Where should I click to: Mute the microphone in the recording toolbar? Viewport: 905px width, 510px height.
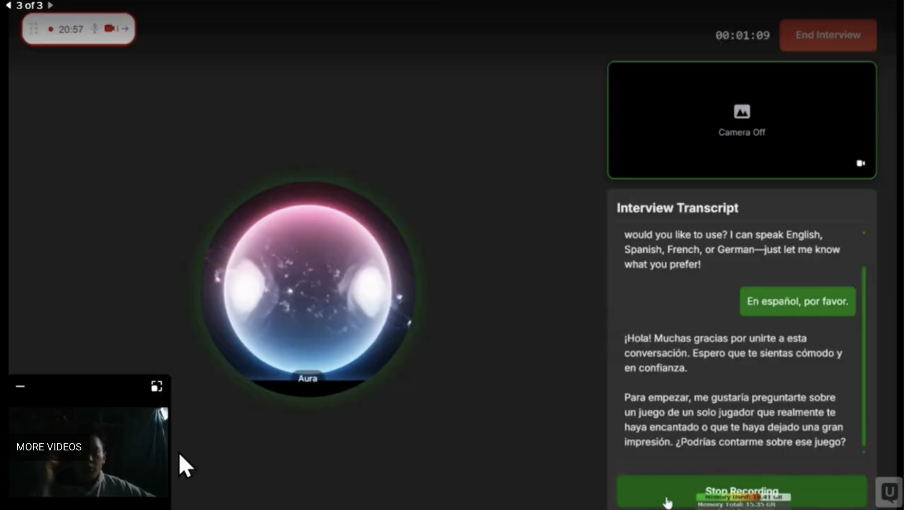(x=94, y=29)
